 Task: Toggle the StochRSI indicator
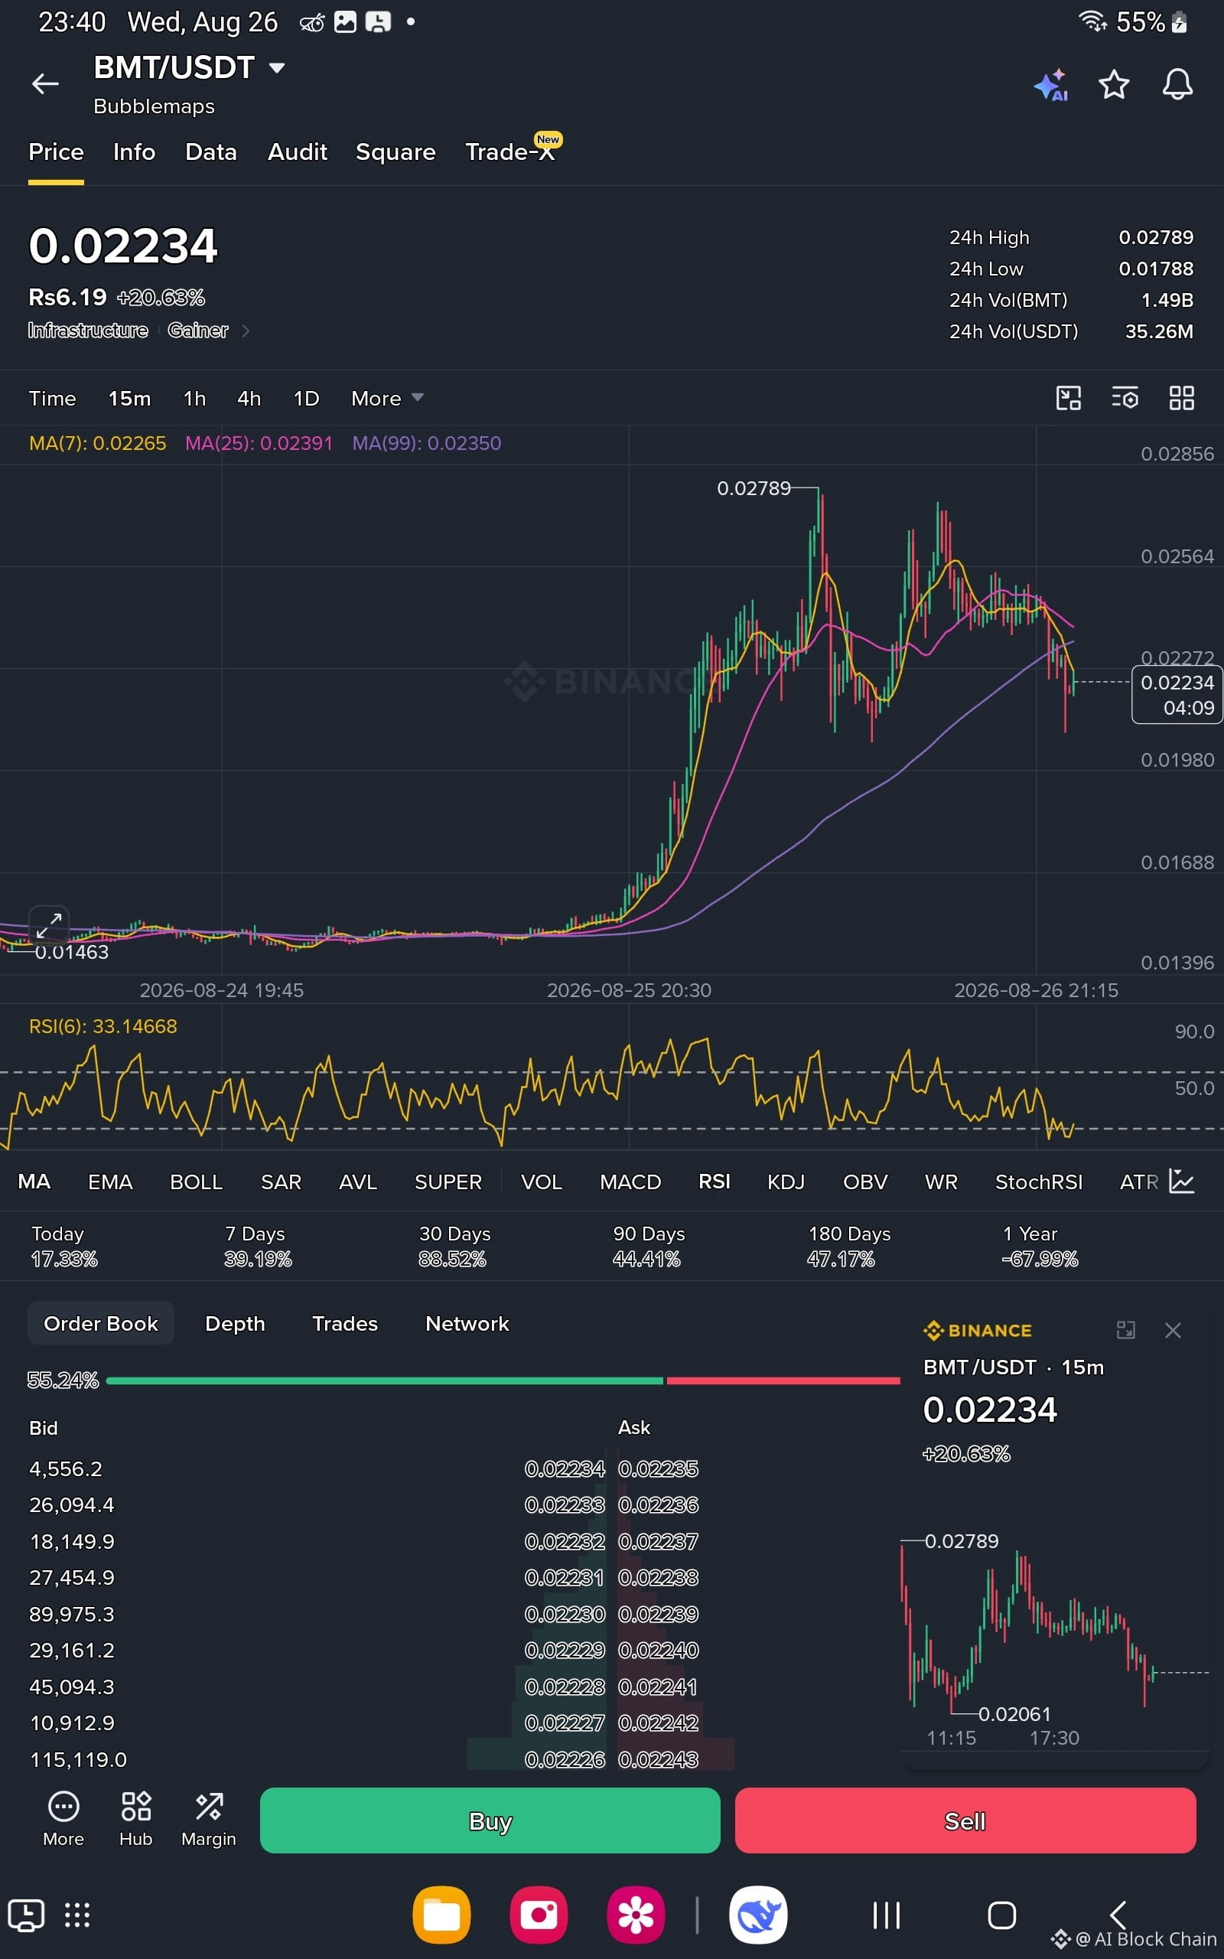coord(1039,1182)
